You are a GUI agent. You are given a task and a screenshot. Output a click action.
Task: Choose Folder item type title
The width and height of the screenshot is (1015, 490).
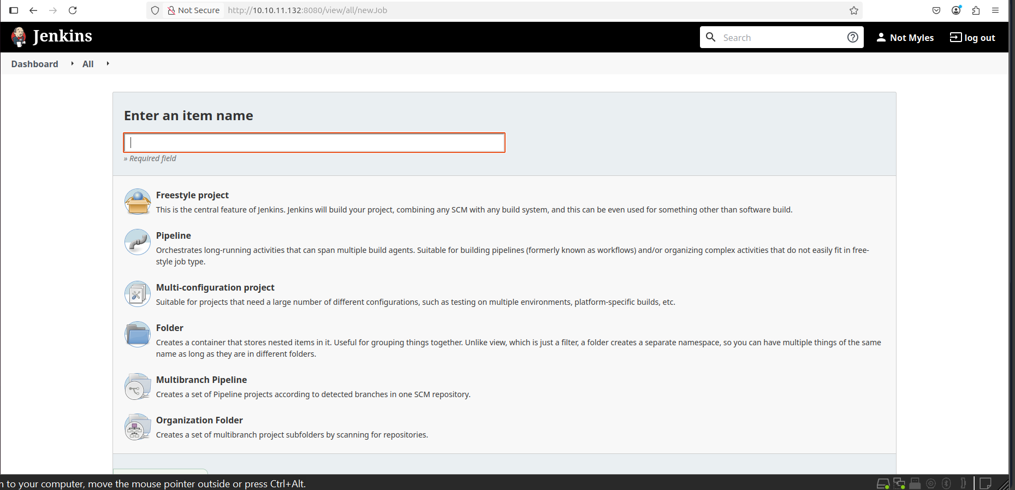[x=170, y=328]
